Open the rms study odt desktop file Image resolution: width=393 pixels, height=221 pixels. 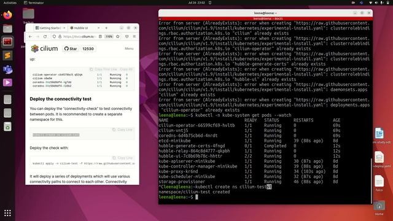pos(379,136)
